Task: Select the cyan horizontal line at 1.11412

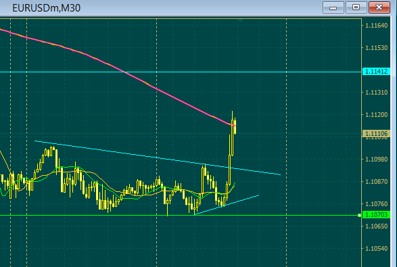Action: point(177,72)
